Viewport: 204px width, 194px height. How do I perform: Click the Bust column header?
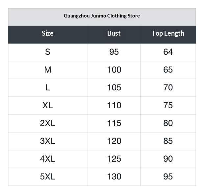coord(114,33)
